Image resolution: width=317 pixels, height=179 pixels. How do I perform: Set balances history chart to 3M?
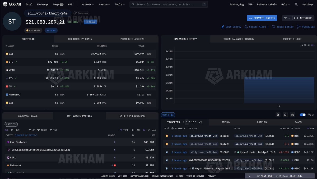pyautogui.click(x=309, y=45)
